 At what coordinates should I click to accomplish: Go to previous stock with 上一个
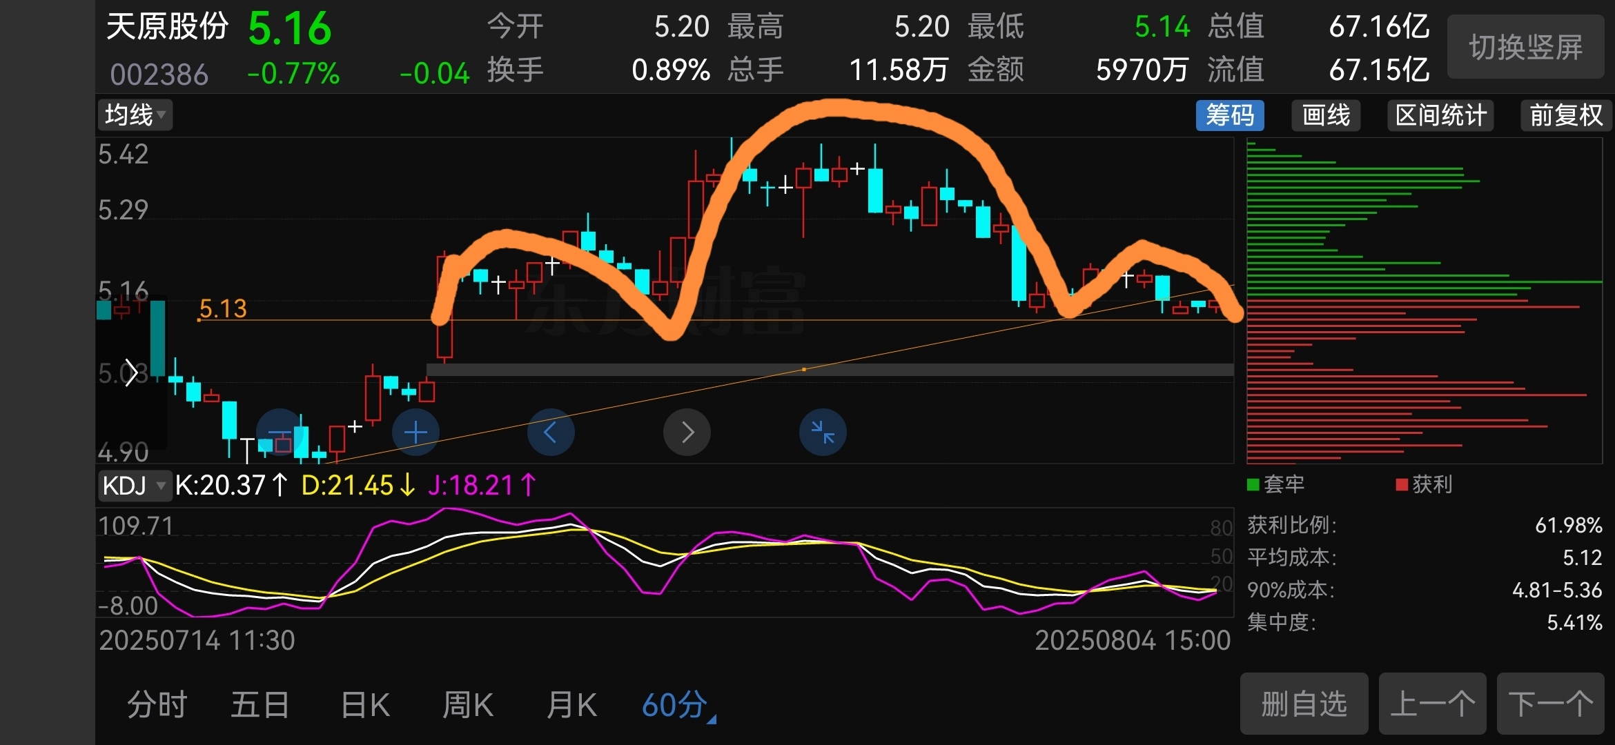click(1432, 704)
